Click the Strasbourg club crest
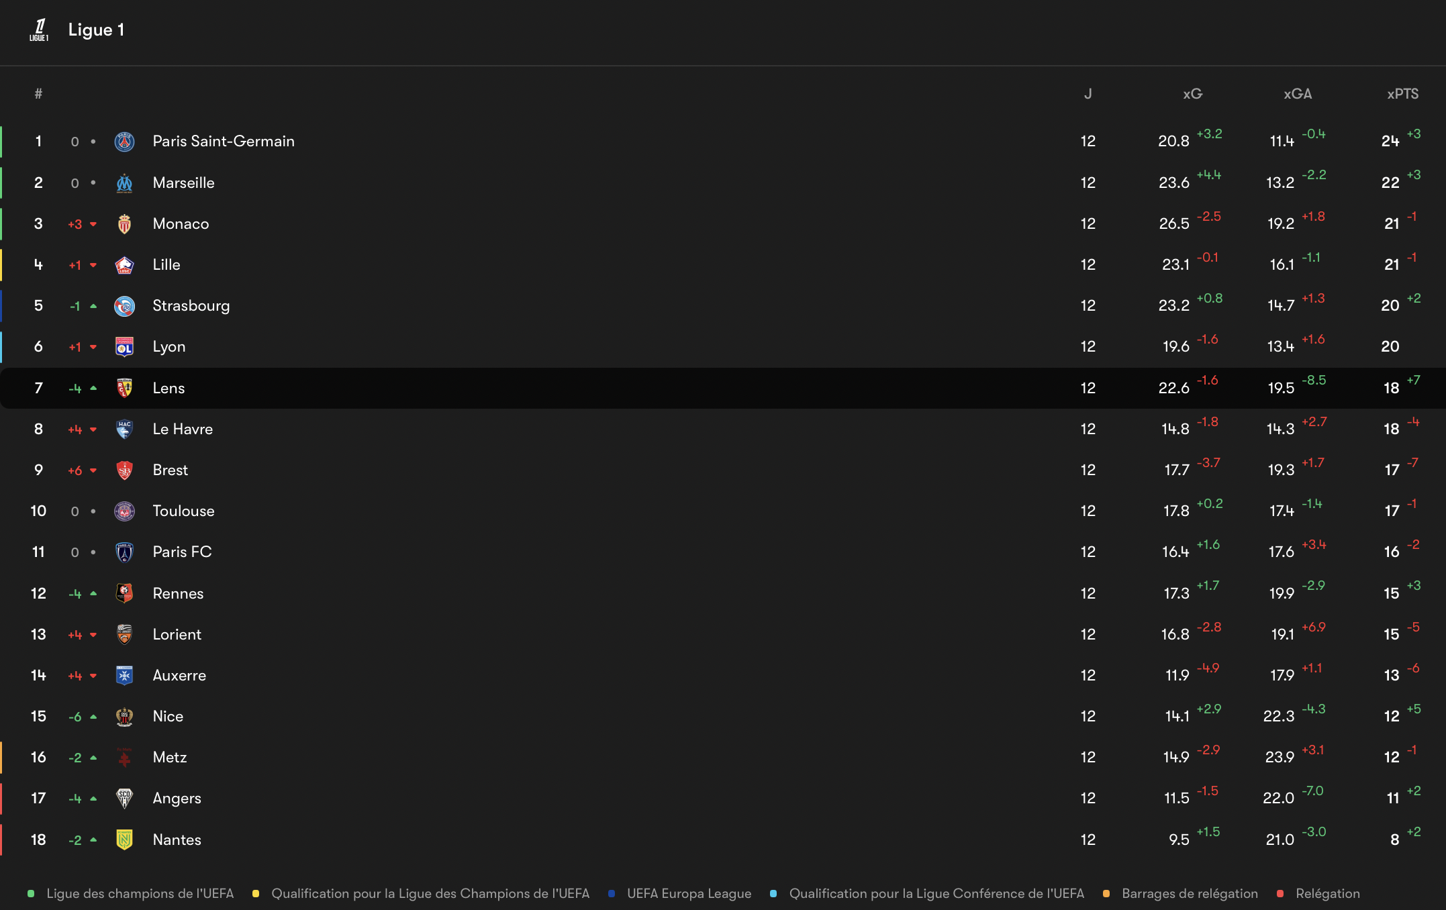 coord(124,306)
